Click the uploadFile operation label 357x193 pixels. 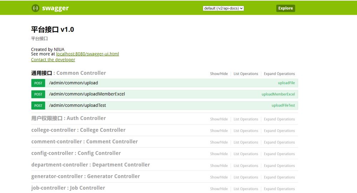click(286, 83)
